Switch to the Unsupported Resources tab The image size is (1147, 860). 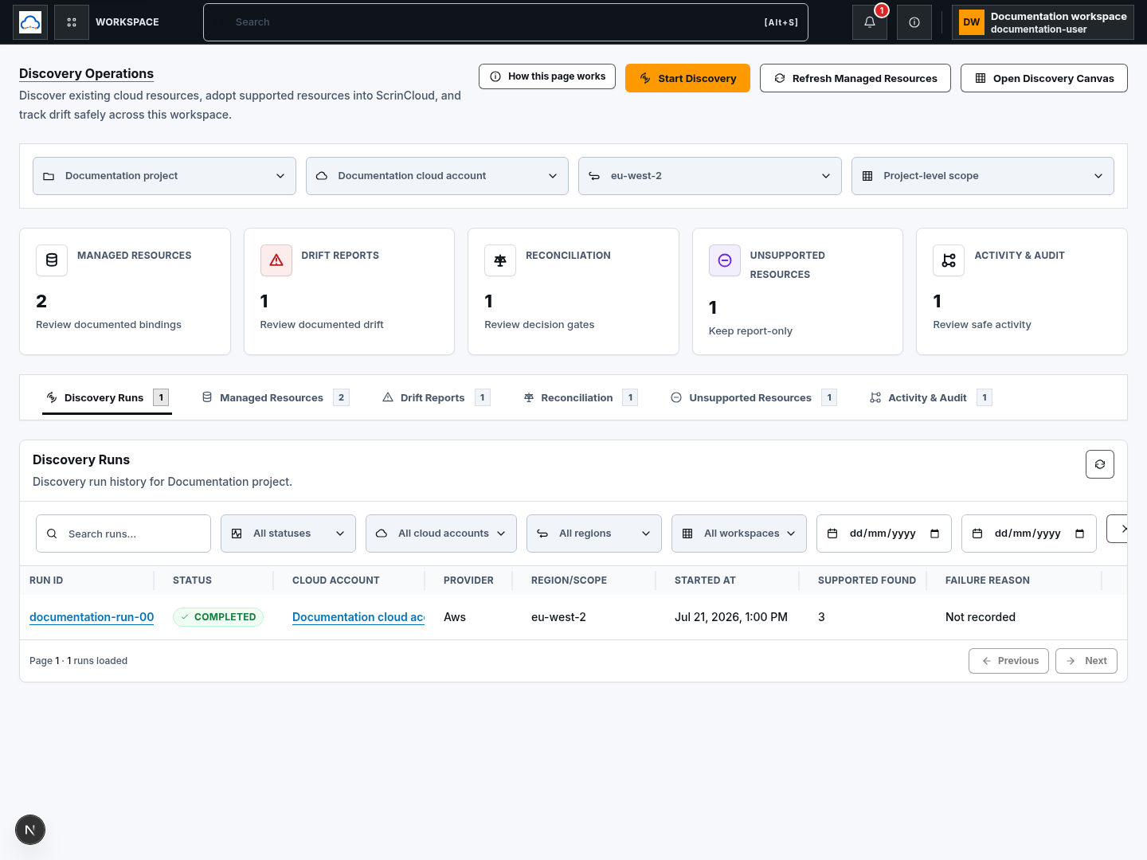(754, 397)
